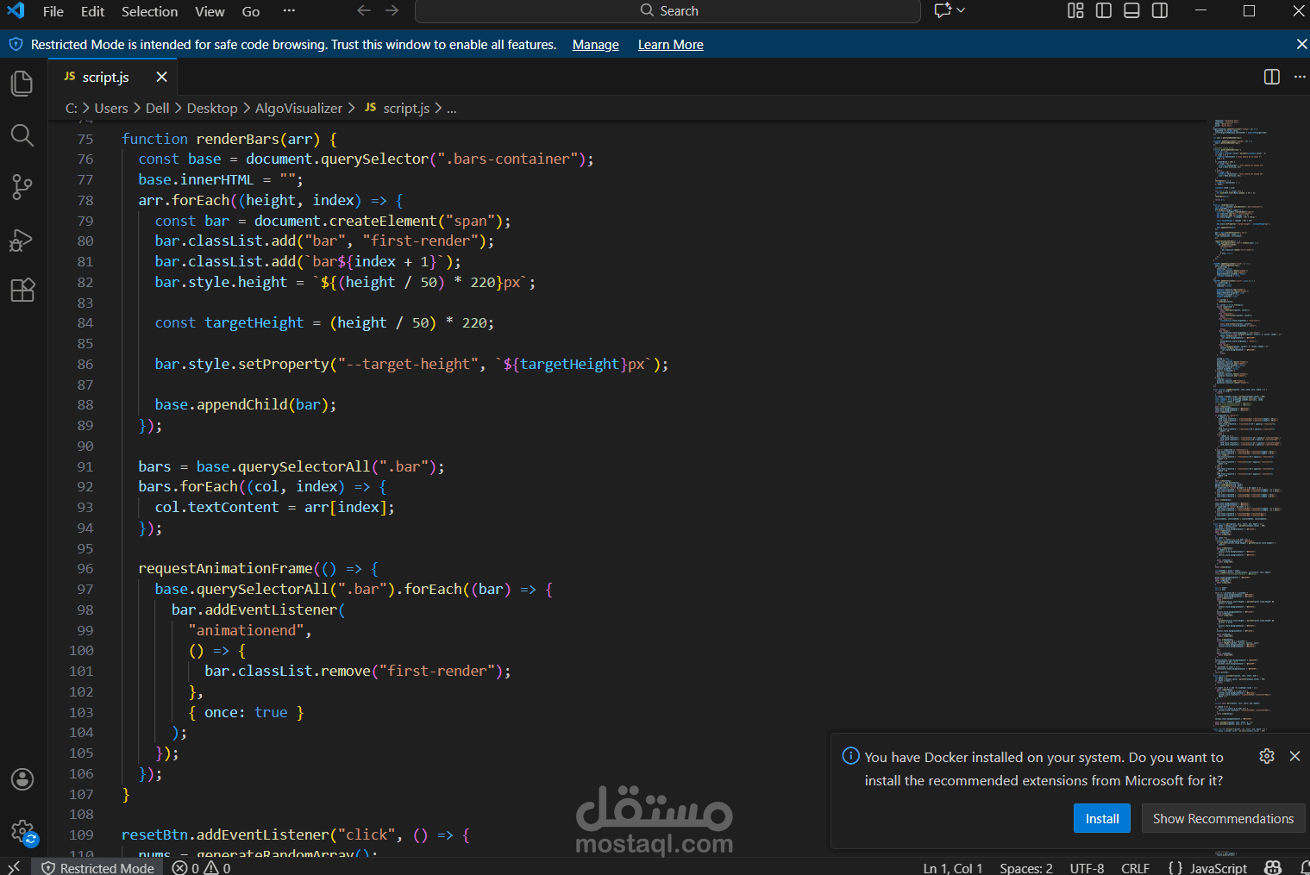Install the recommended Docker extensions
Screen dimensions: 1310x875
point(1102,818)
